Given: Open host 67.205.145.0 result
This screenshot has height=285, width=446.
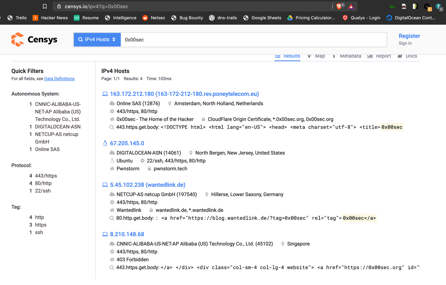Looking at the screenshot, I should 127,143.
